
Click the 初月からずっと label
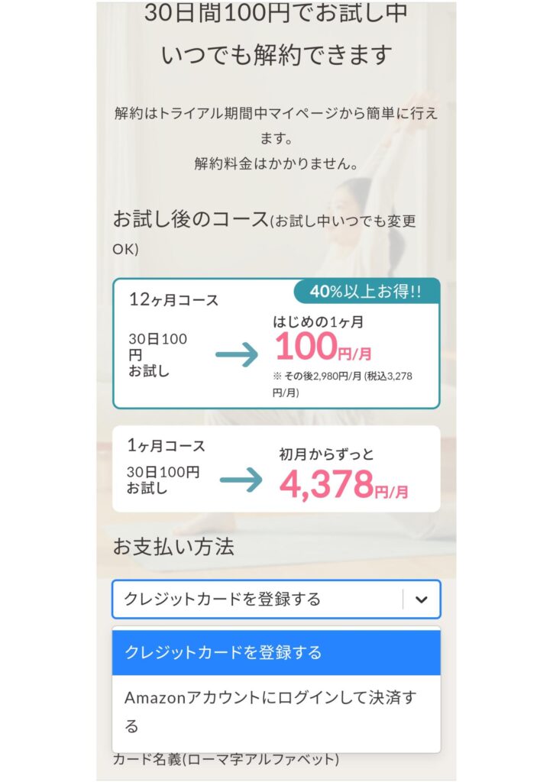tap(327, 454)
